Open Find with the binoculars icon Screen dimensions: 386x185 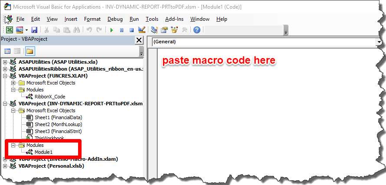click(77, 30)
